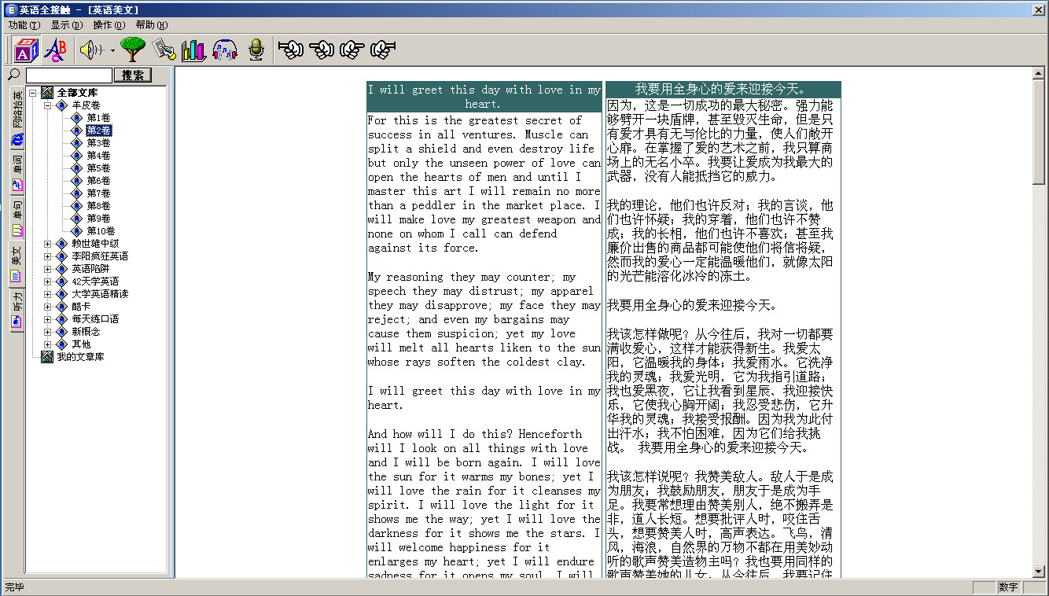Expand the 新概念 tree node
This screenshot has height=596, width=1049.
(47, 332)
